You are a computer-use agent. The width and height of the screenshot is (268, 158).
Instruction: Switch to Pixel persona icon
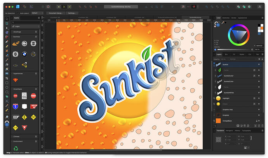pyautogui.click(x=24, y=7)
